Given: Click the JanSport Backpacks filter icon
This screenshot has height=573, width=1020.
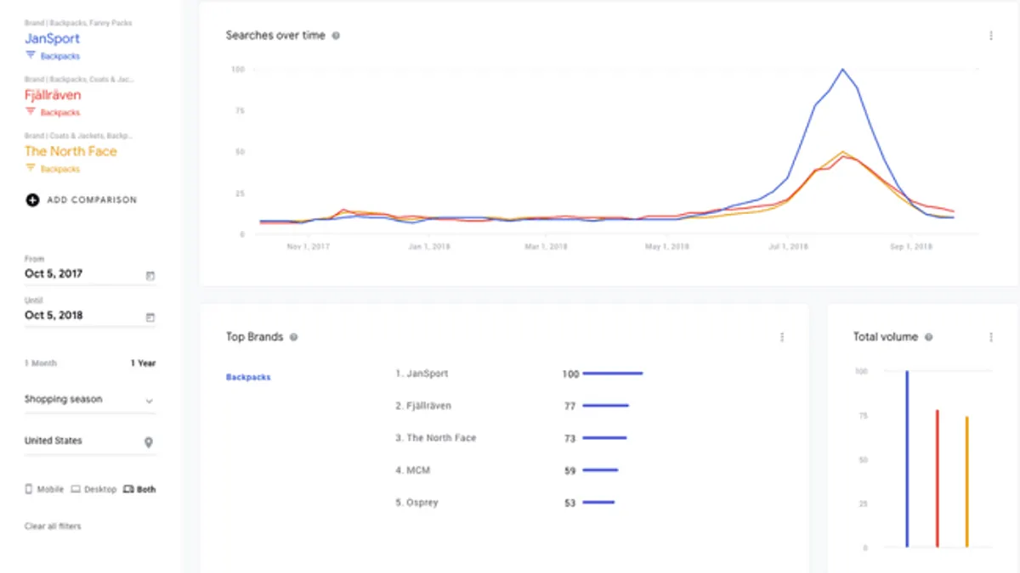Looking at the screenshot, I should coord(31,55).
